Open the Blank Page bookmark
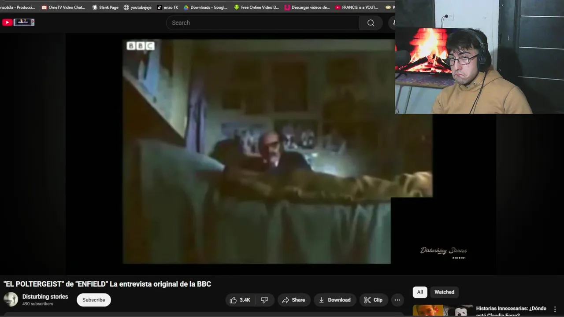Image resolution: width=564 pixels, height=317 pixels. click(x=105, y=7)
